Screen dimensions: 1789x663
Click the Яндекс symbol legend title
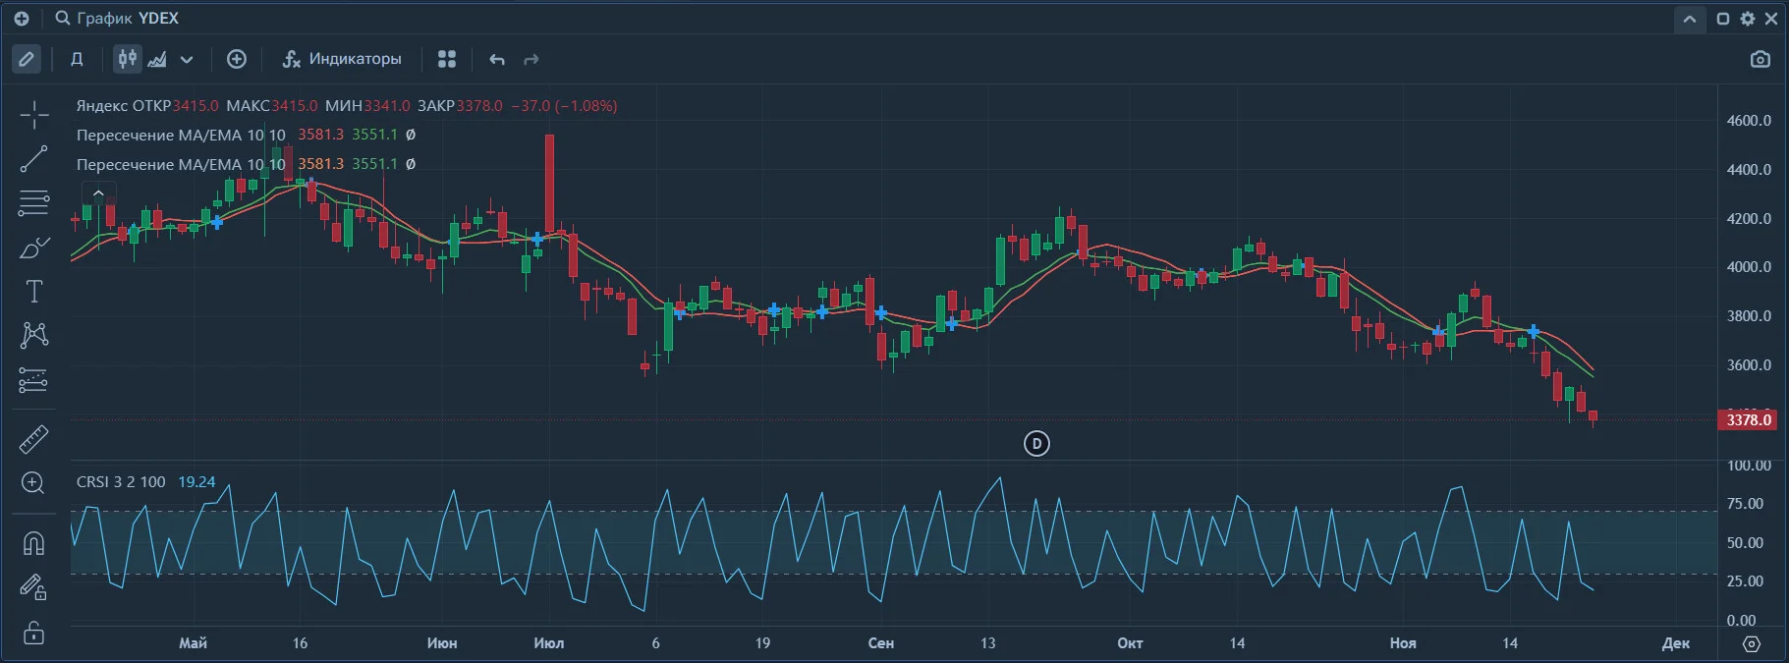(102, 105)
